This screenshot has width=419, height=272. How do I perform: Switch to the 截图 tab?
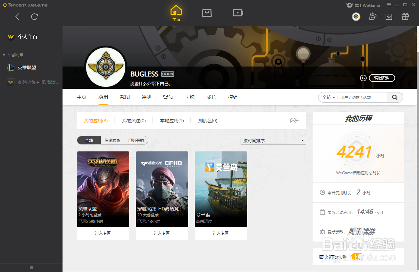(125, 97)
